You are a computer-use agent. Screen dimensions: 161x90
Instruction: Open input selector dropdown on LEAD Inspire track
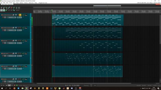tap(12, 56)
